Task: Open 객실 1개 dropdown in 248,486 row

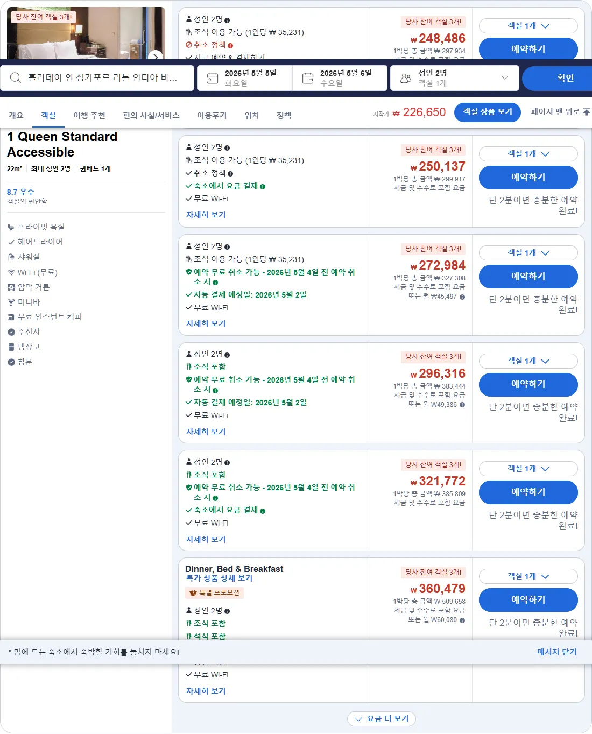Action: [x=528, y=26]
